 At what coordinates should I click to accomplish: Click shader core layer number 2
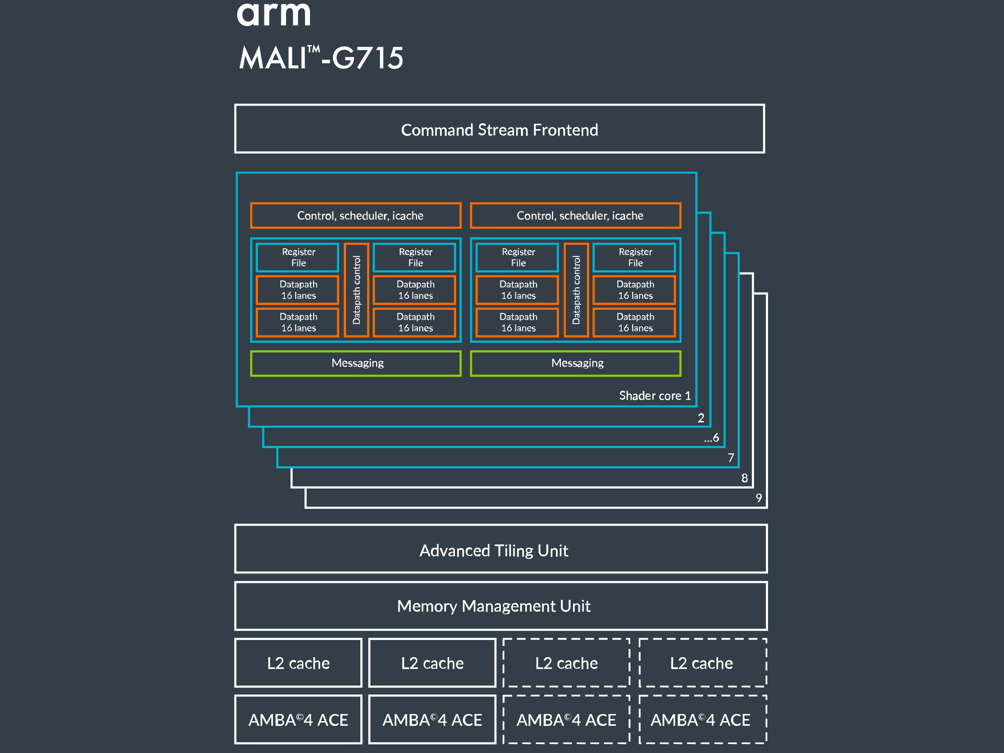(701, 418)
